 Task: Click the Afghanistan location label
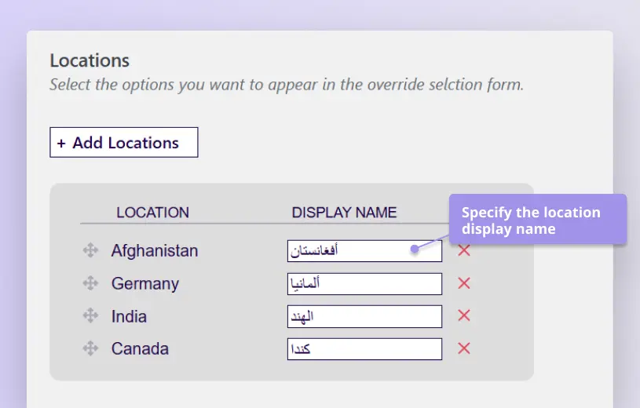[155, 251]
